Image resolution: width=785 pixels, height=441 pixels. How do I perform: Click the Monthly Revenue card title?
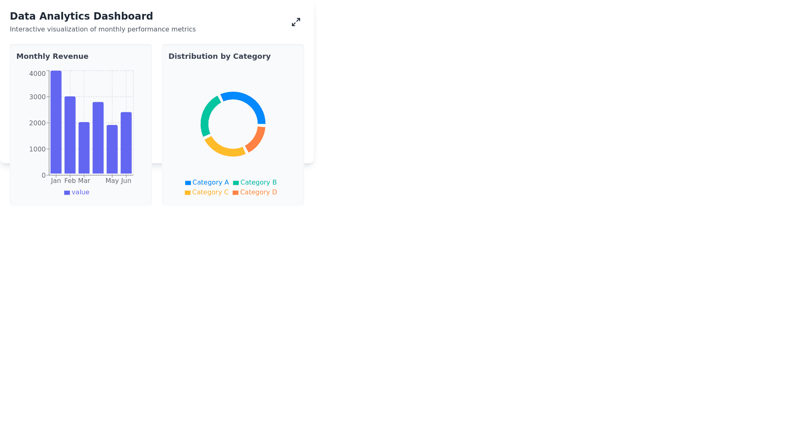tap(52, 56)
